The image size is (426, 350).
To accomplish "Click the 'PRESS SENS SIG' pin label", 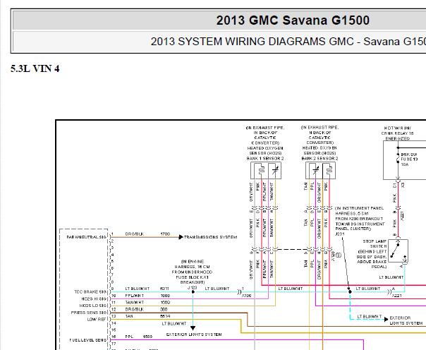I will click(x=89, y=313).
